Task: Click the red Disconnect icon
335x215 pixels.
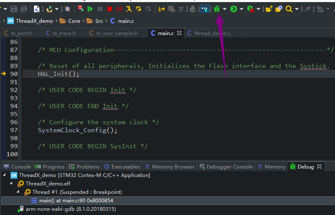Action: [119, 9]
